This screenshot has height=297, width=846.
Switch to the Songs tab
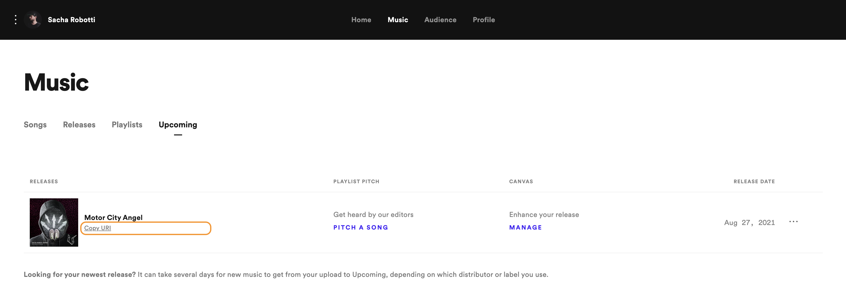pos(35,125)
